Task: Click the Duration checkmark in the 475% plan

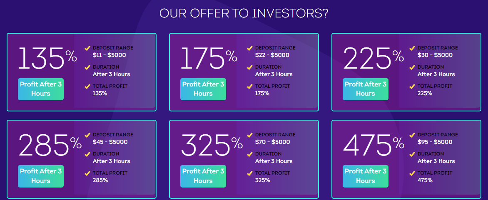Action: point(412,154)
